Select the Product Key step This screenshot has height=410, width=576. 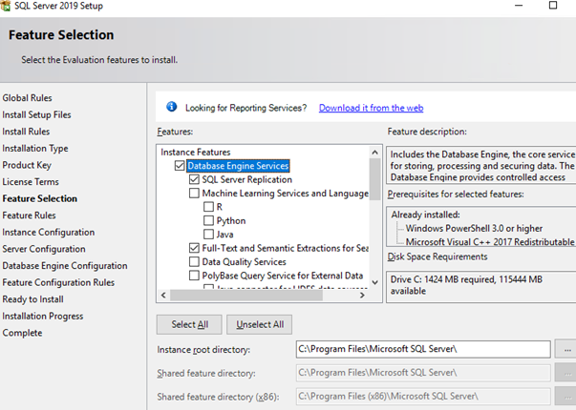tap(27, 165)
